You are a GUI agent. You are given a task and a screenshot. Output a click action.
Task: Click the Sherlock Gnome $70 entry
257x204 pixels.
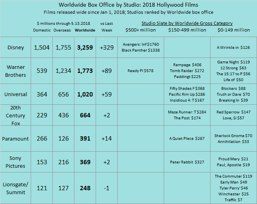click(x=233, y=135)
